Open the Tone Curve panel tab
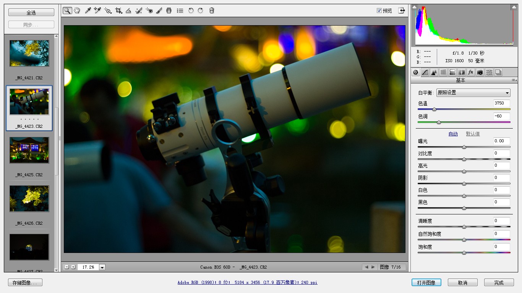Image resolution: width=522 pixels, height=293 pixels. (x=425, y=72)
